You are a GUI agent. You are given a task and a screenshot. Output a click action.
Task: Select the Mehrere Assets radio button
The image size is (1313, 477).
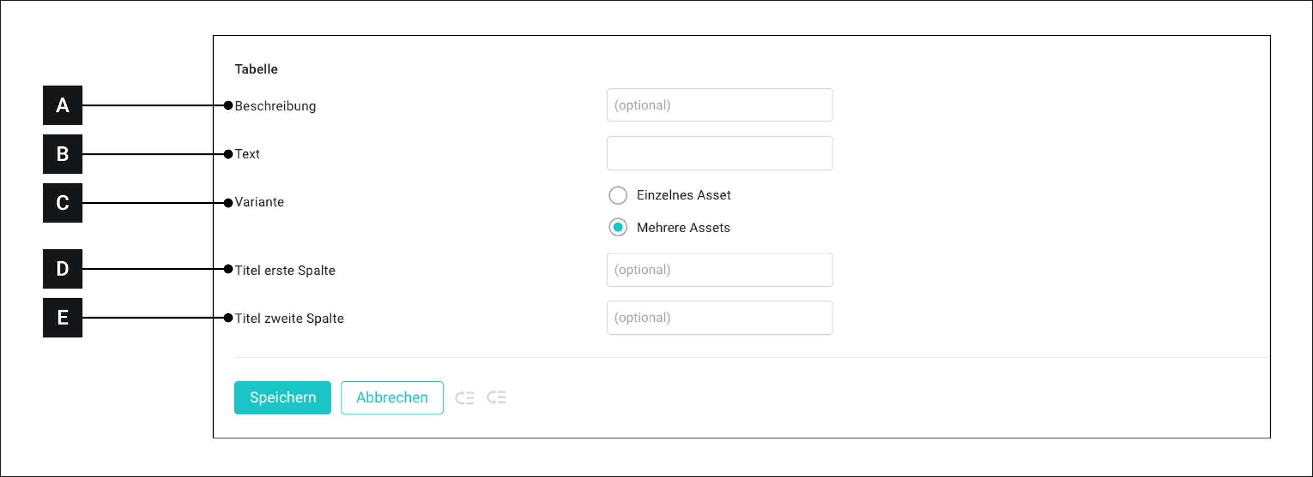coord(618,228)
